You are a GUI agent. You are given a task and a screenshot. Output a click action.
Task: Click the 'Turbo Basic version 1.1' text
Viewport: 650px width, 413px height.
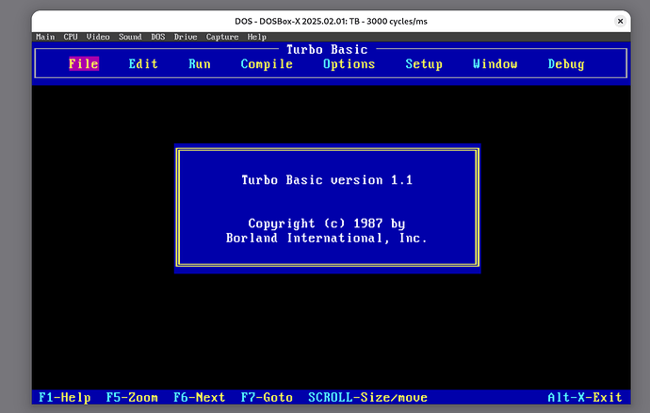(327, 180)
